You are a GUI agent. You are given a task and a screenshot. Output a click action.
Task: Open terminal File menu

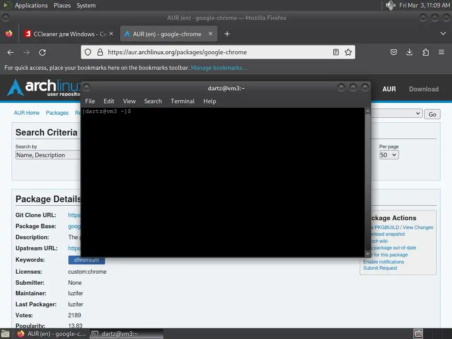pos(90,101)
